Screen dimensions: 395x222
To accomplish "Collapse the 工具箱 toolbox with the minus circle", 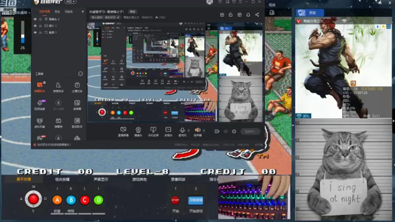I will click(x=80, y=74).
